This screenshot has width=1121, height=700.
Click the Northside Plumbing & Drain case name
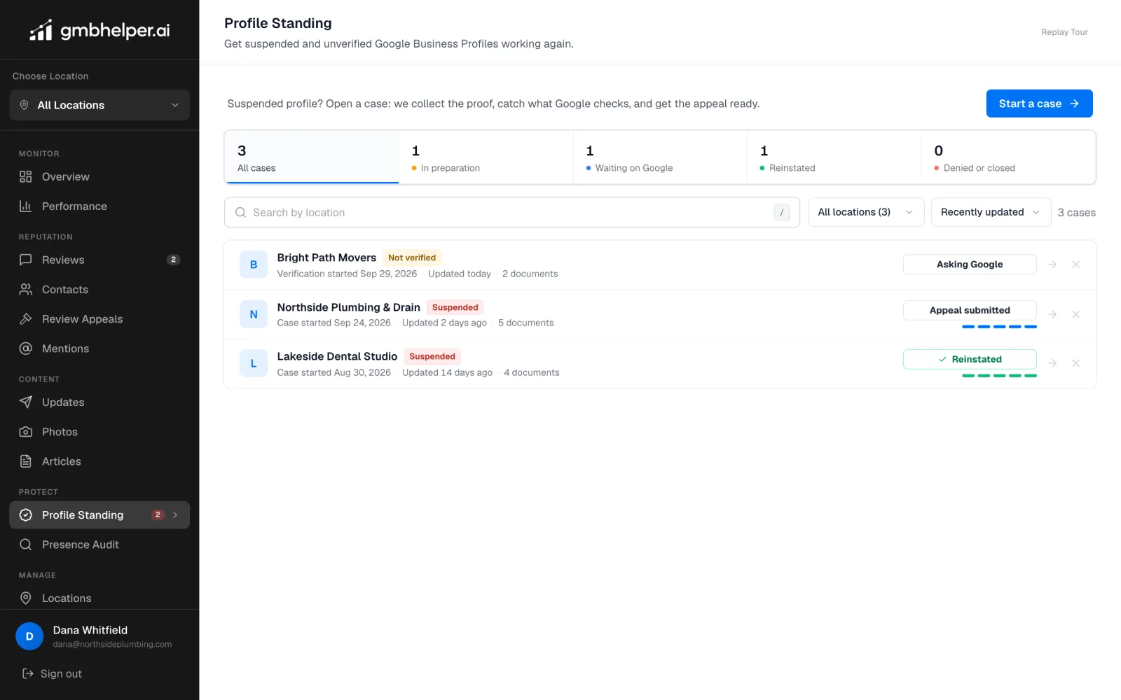pos(348,307)
